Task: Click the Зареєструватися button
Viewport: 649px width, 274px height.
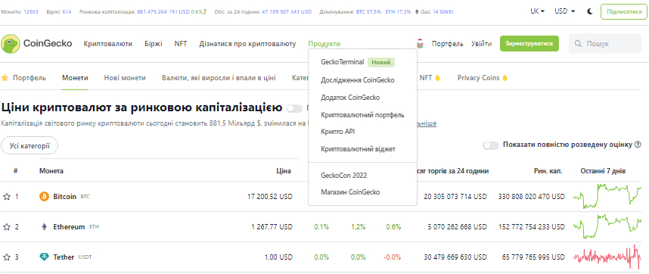Action: (529, 43)
